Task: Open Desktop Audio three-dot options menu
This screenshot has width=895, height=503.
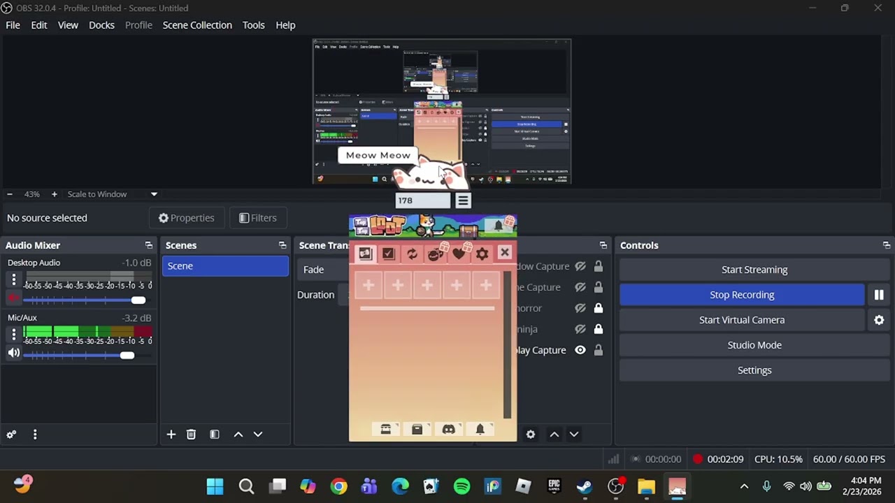Action: 13,279
